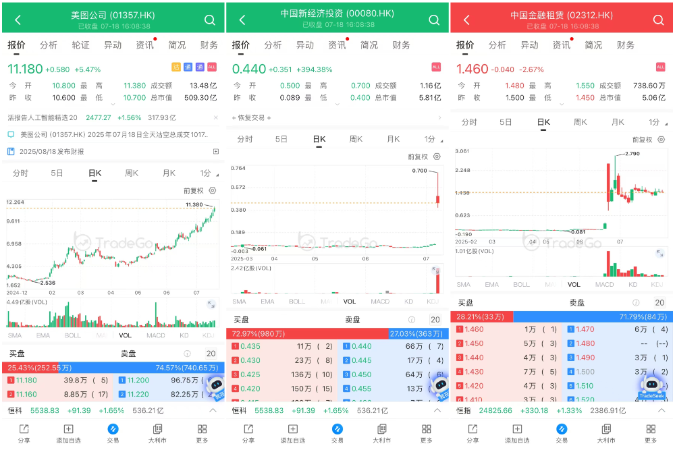Select SMA indicator in 中国新经济投资 chart
The height and width of the screenshot is (450, 675).
point(240,301)
